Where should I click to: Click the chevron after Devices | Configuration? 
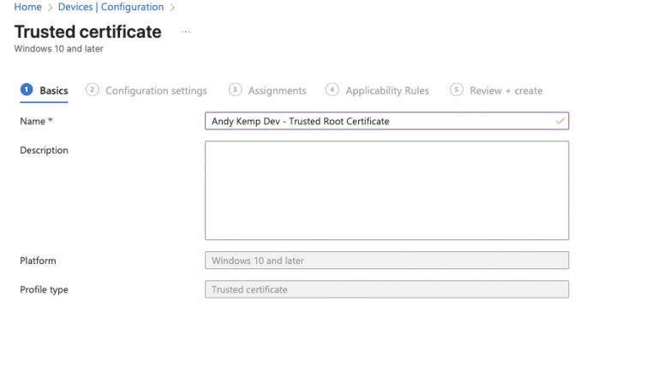[x=172, y=8]
